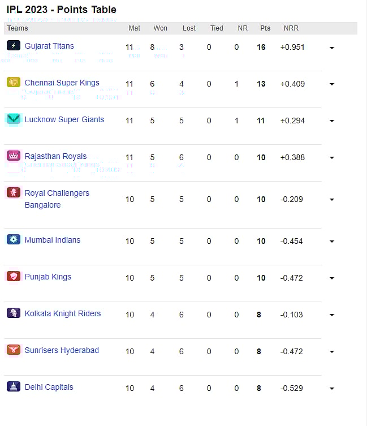Click the Pts column header

265,28
